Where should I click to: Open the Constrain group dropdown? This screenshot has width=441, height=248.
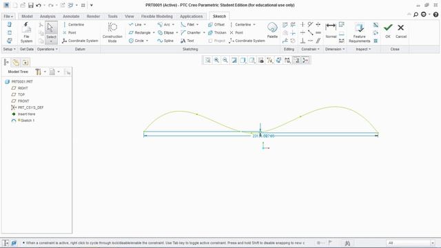click(310, 49)
